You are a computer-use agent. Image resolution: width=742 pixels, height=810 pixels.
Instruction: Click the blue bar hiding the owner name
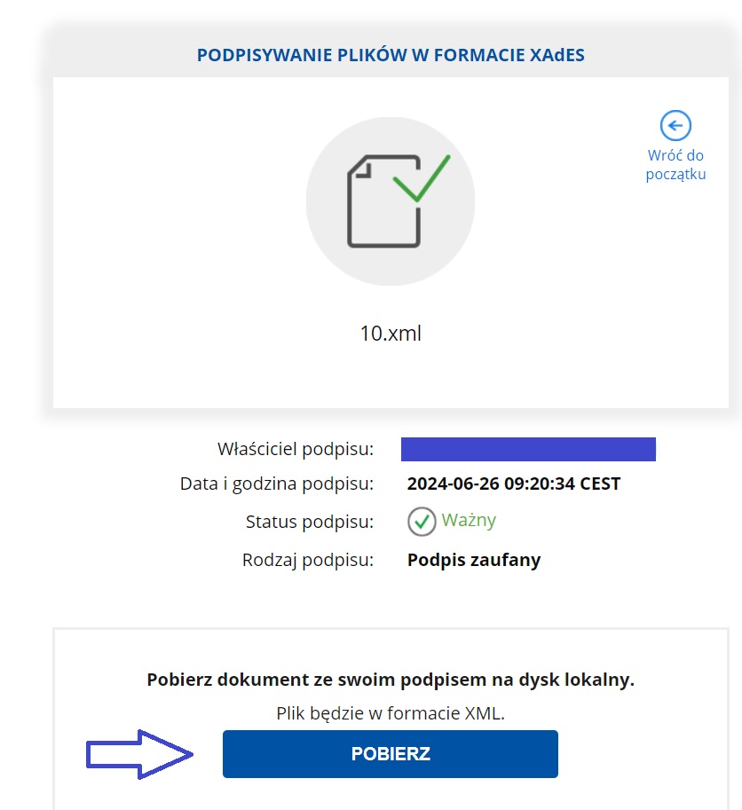tap(528, 449)
